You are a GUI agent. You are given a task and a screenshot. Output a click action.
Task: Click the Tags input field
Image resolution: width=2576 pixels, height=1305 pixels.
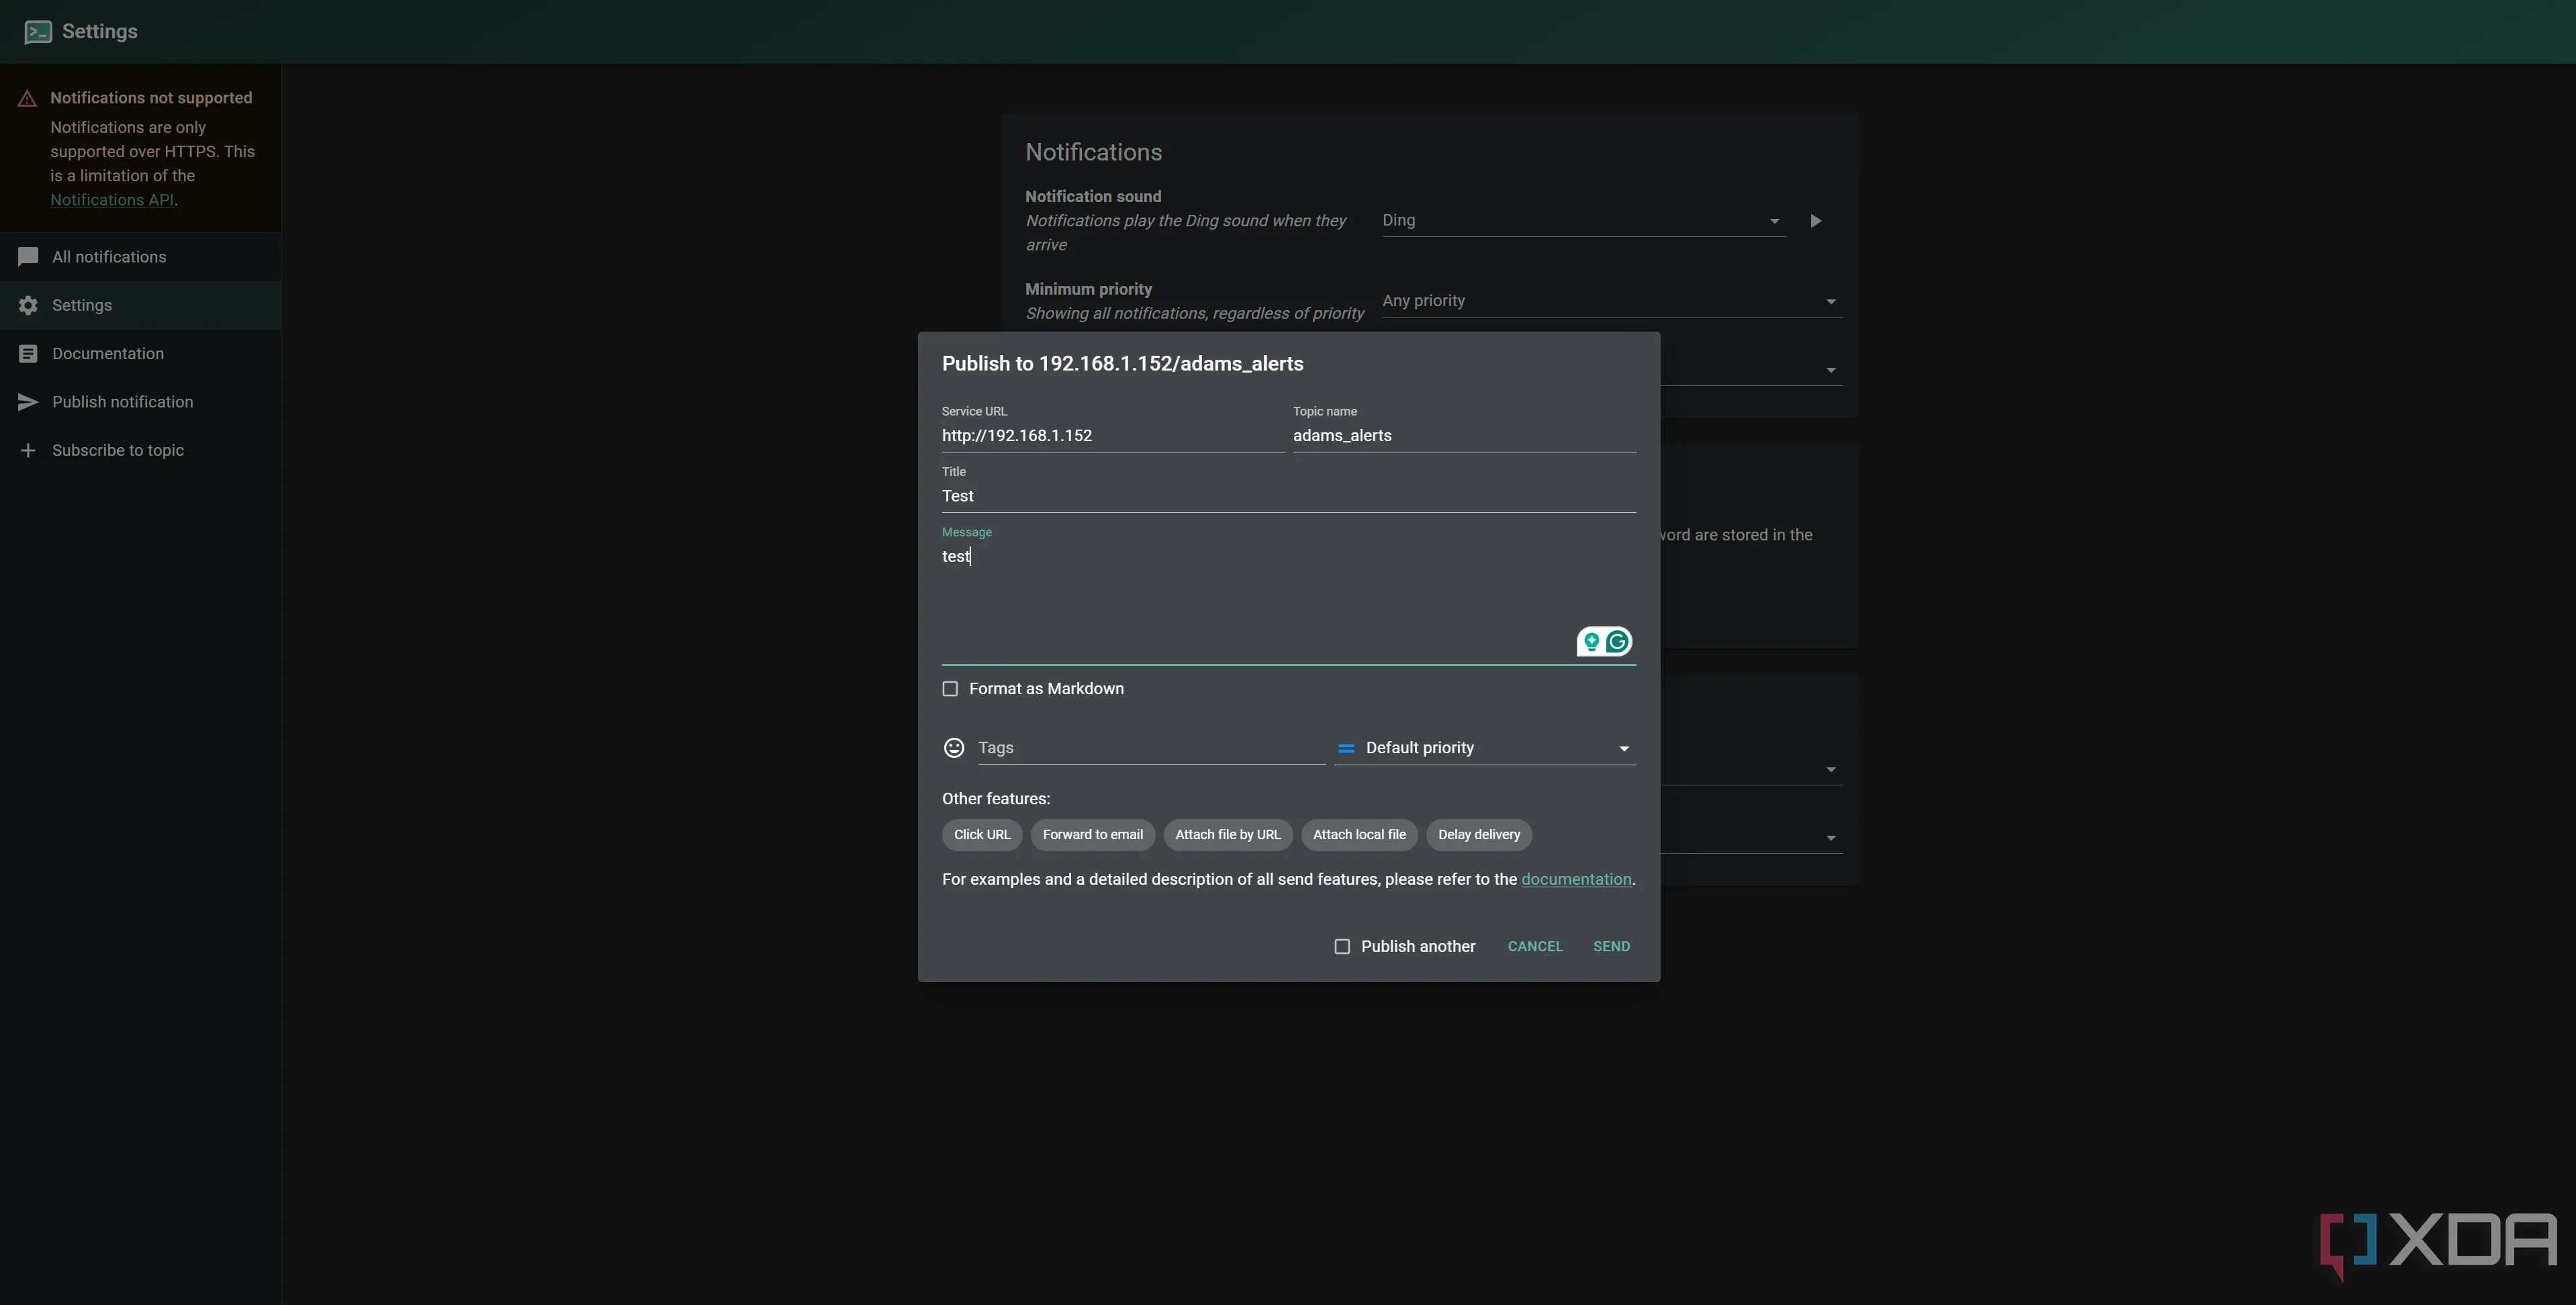click(x=1151, y=748)
